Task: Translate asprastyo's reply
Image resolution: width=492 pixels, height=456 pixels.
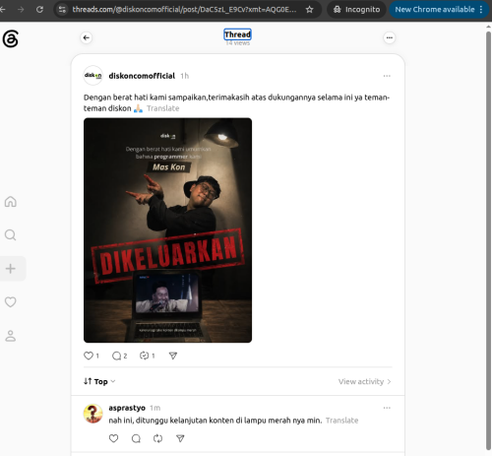Action: 342,421
